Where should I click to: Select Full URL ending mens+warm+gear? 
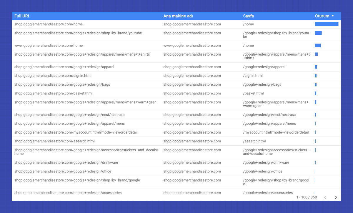click(x=85, y=102)
